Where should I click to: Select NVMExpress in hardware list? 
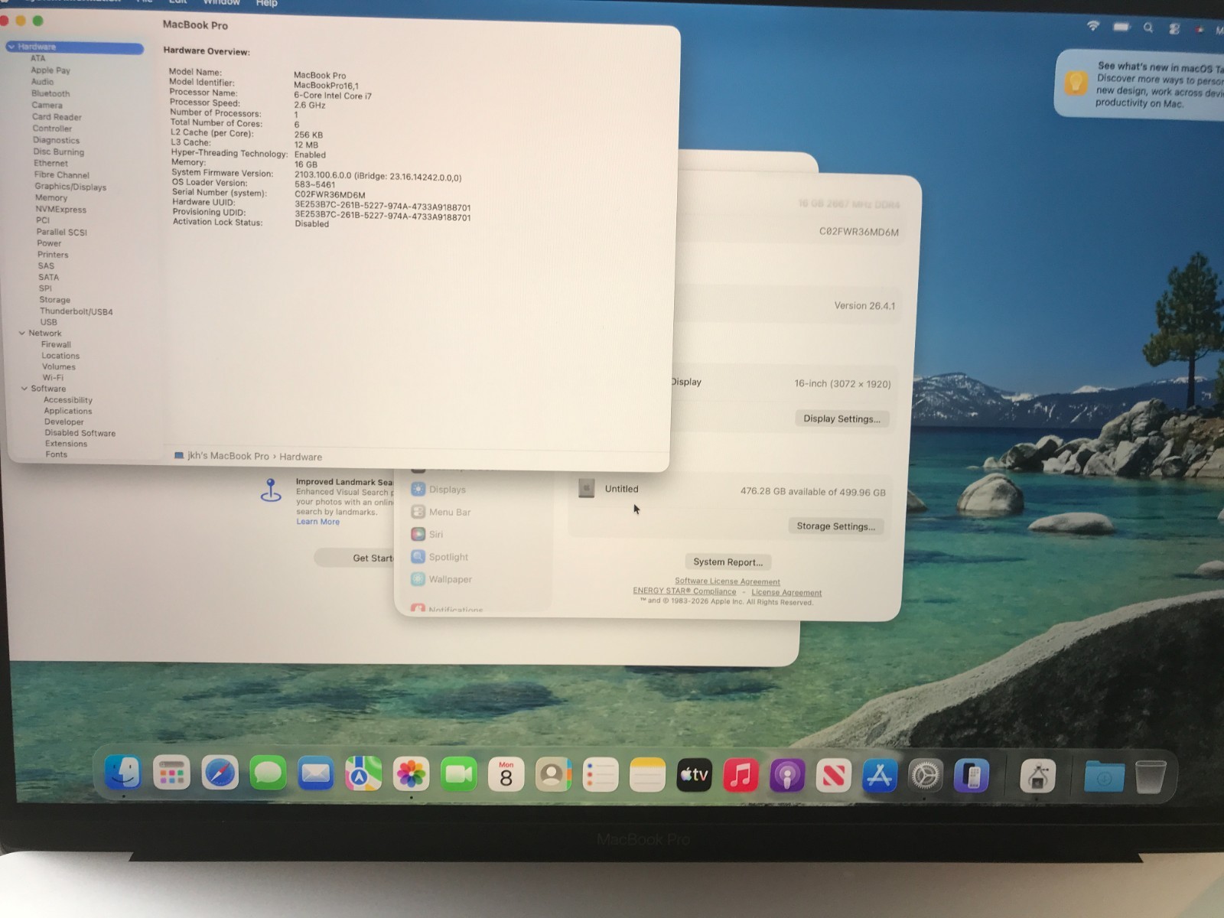point(60,210)
